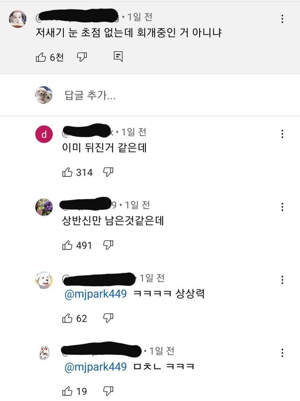Like the 'ㅁㅊㄴ ㅋㅋㅋ' reply
The width and height of the screenshot is (300, 401).
click(x=67, y=391)
